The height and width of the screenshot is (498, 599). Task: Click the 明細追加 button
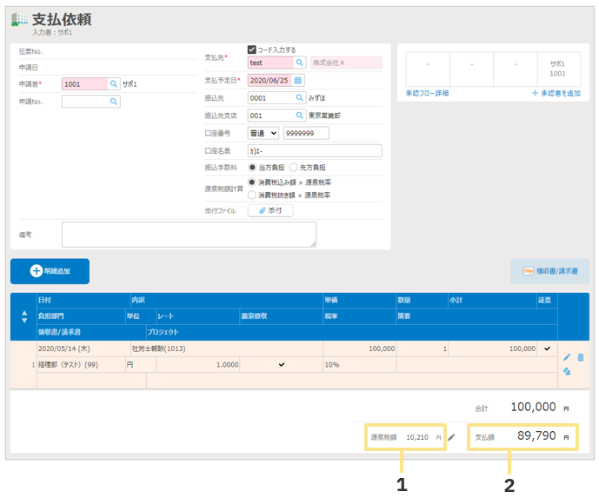click(x=50, y=271)
